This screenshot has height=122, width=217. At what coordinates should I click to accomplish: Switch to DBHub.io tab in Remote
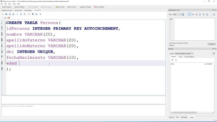click(174, 57)
